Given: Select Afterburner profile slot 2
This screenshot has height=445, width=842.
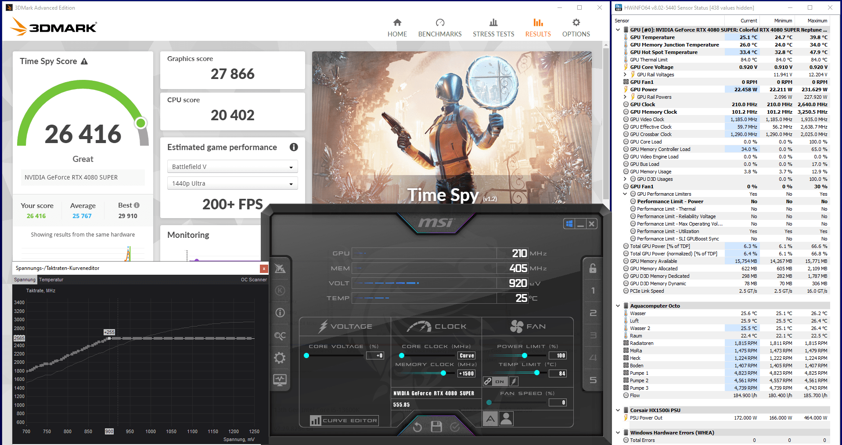Looking at the screenshot, I should point(593,313).
